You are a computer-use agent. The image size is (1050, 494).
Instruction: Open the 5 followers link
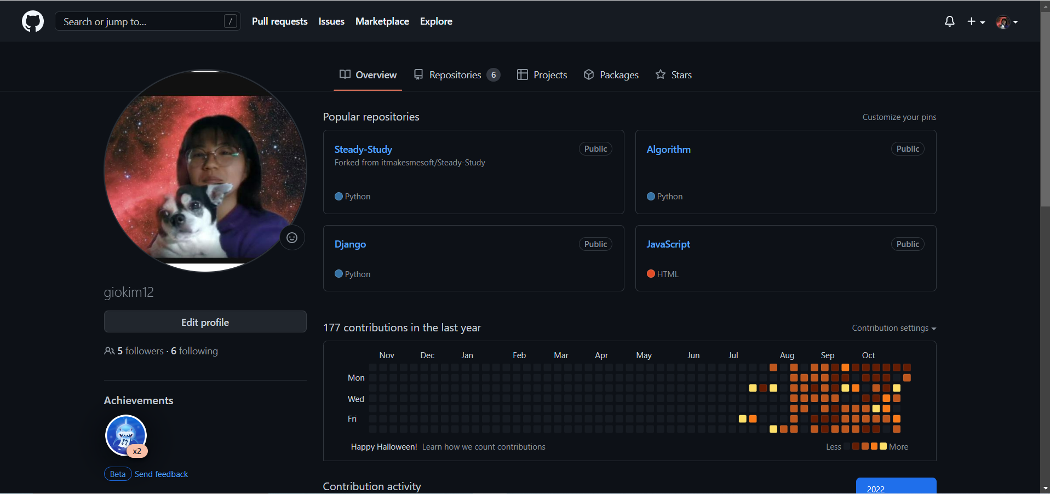(x=141, y=351)
